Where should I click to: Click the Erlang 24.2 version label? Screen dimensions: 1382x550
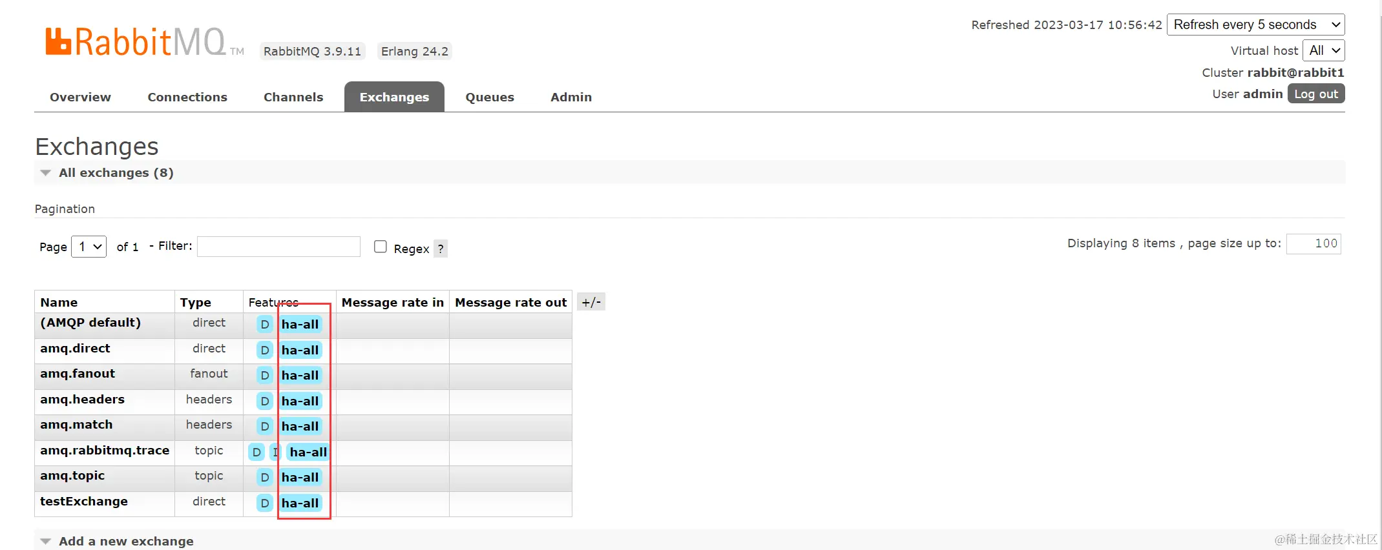tap(414, 51)
